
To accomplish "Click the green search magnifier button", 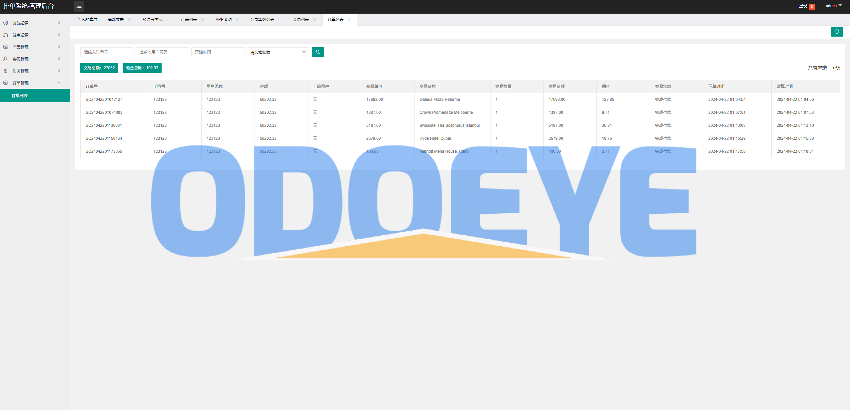I will pyautogui.click(x=318, y=52).
